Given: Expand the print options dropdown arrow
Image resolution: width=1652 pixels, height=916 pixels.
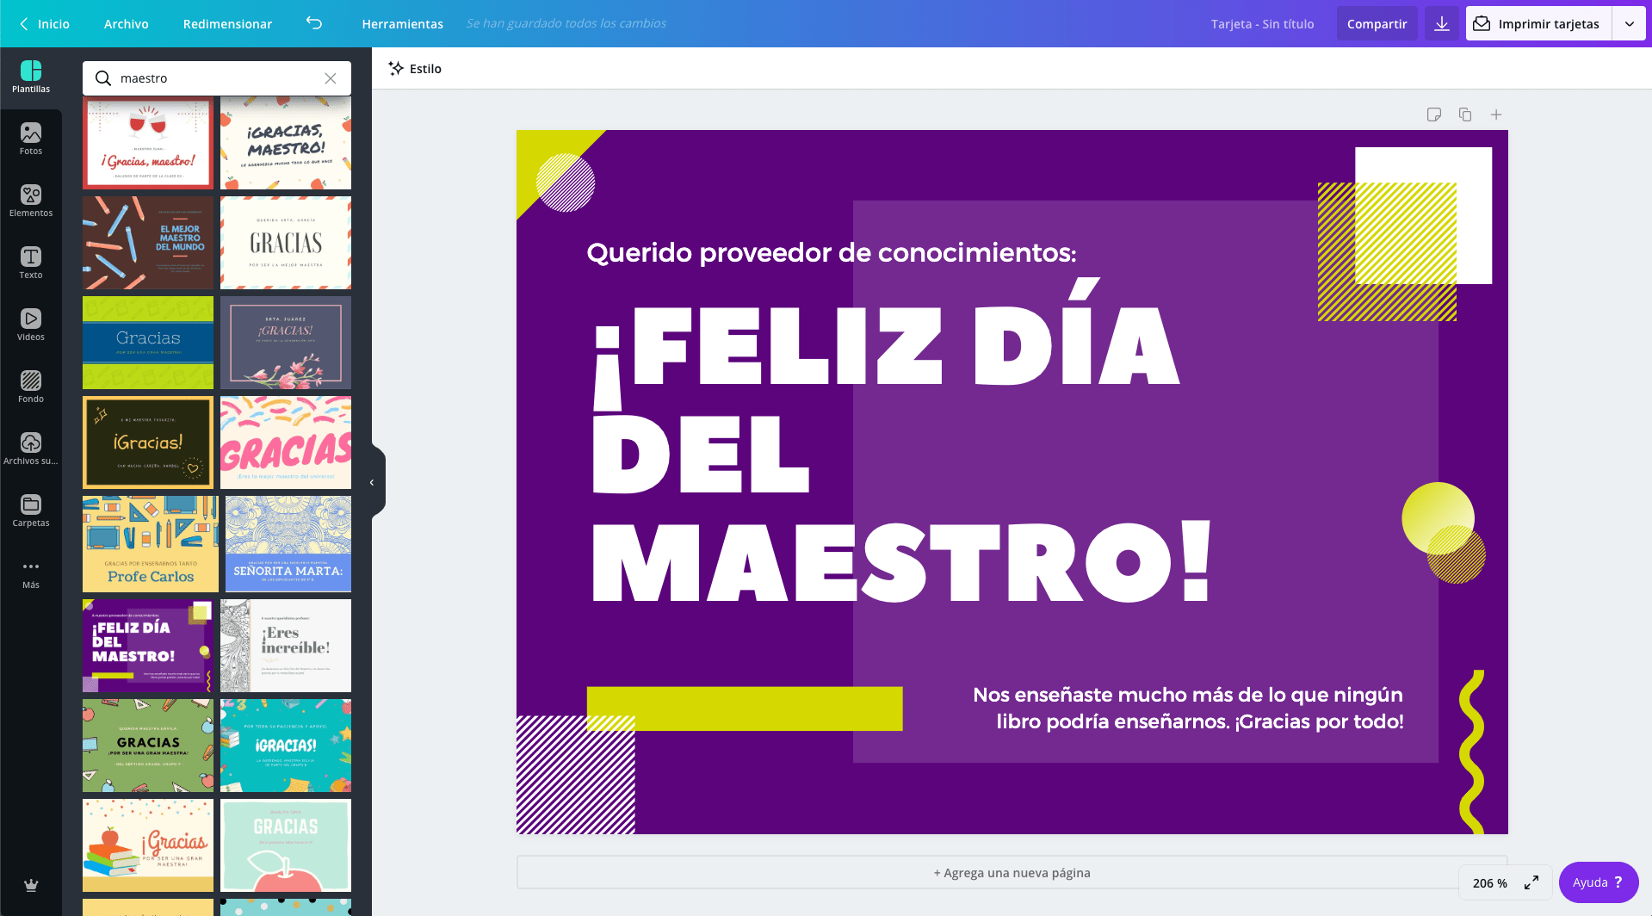Looking at the screenshot, I should (1630, 24).
